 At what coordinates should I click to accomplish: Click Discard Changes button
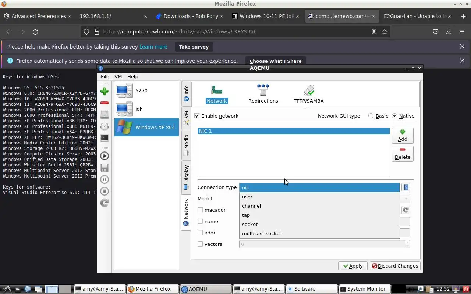(395, 266)
